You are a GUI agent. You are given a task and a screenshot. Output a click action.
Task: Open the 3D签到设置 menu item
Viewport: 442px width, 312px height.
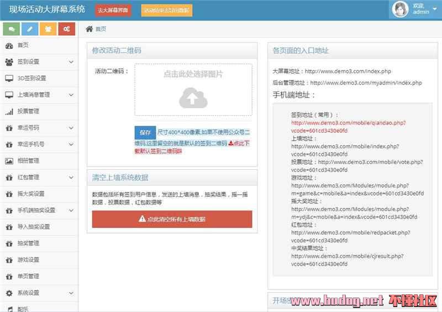click(31, 79)
